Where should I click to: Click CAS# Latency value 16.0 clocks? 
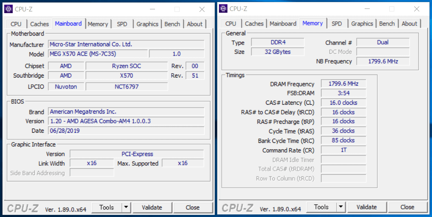pyautogui.click(x=343, y=103)
